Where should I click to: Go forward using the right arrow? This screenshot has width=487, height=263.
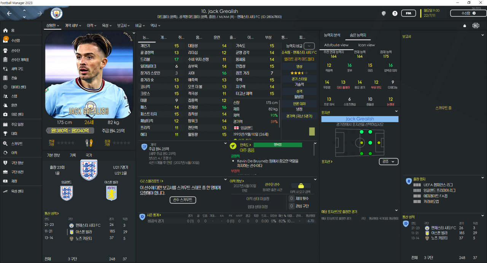[40, 13]
